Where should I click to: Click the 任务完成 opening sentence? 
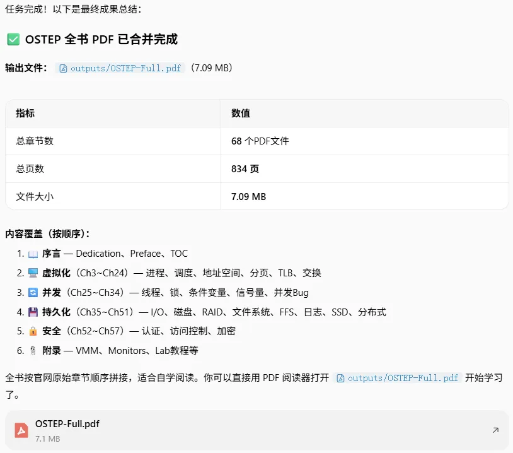[x=73, y=9]
